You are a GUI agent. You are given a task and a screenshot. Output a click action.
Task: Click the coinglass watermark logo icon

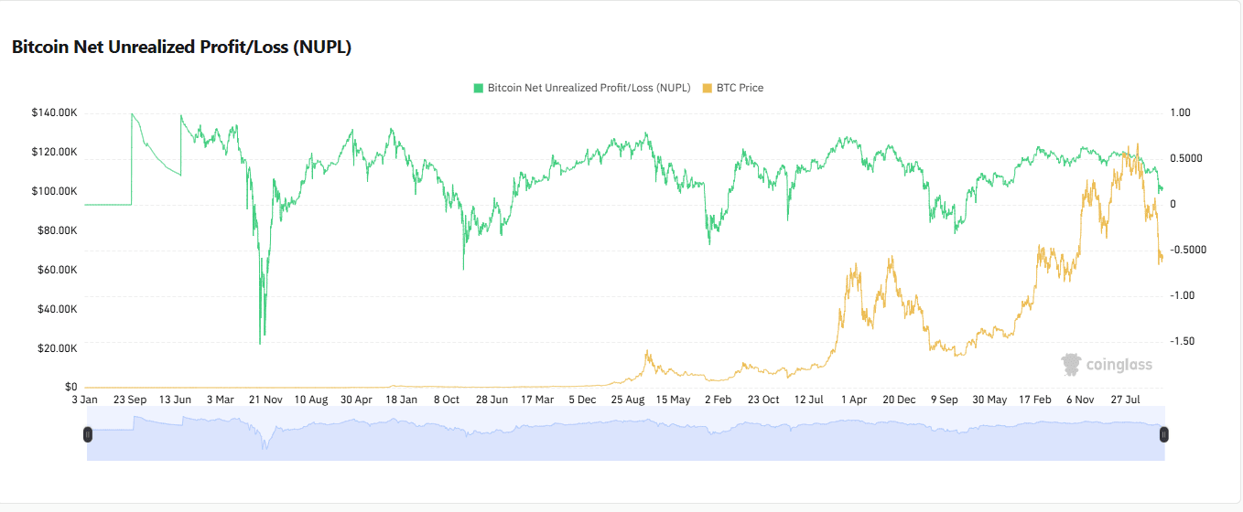(1071, 365)
